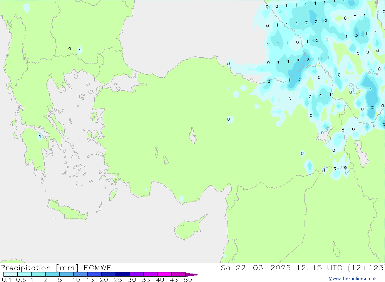
Task: Click the 'Precipitation [mm]' title text
Action: pos(39,268)
